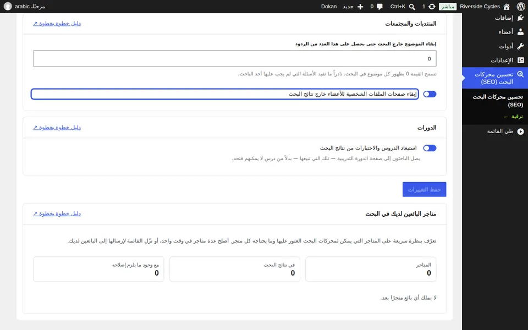Click the المتاجر stores count card
528x330 pixels.
[371, 269]
